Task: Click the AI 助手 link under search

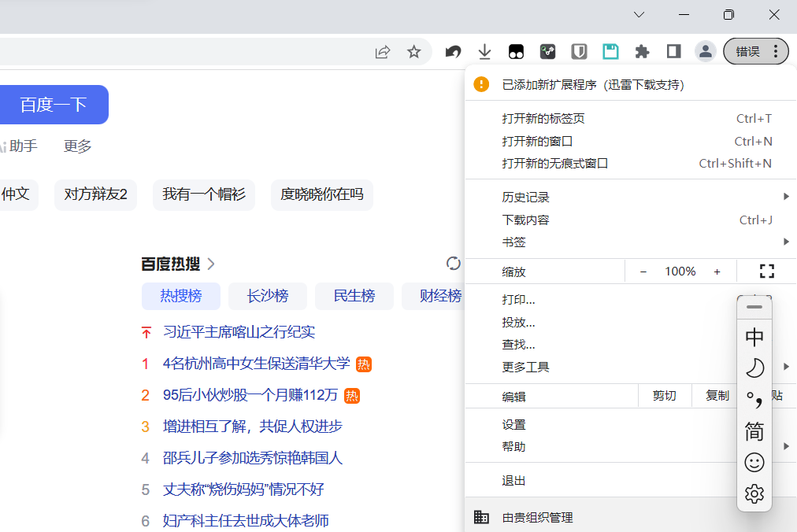Action: pyautogui.click(x=18, y=146)
